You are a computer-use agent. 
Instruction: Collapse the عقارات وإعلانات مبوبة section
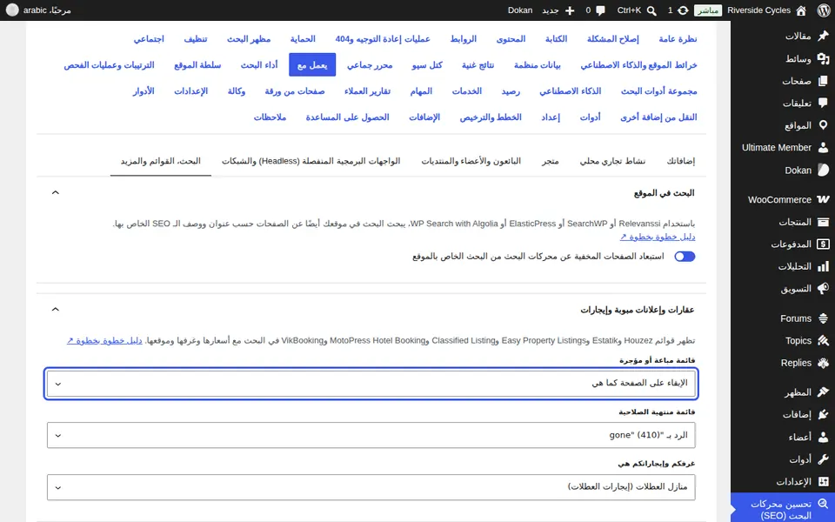pos(56,310)
